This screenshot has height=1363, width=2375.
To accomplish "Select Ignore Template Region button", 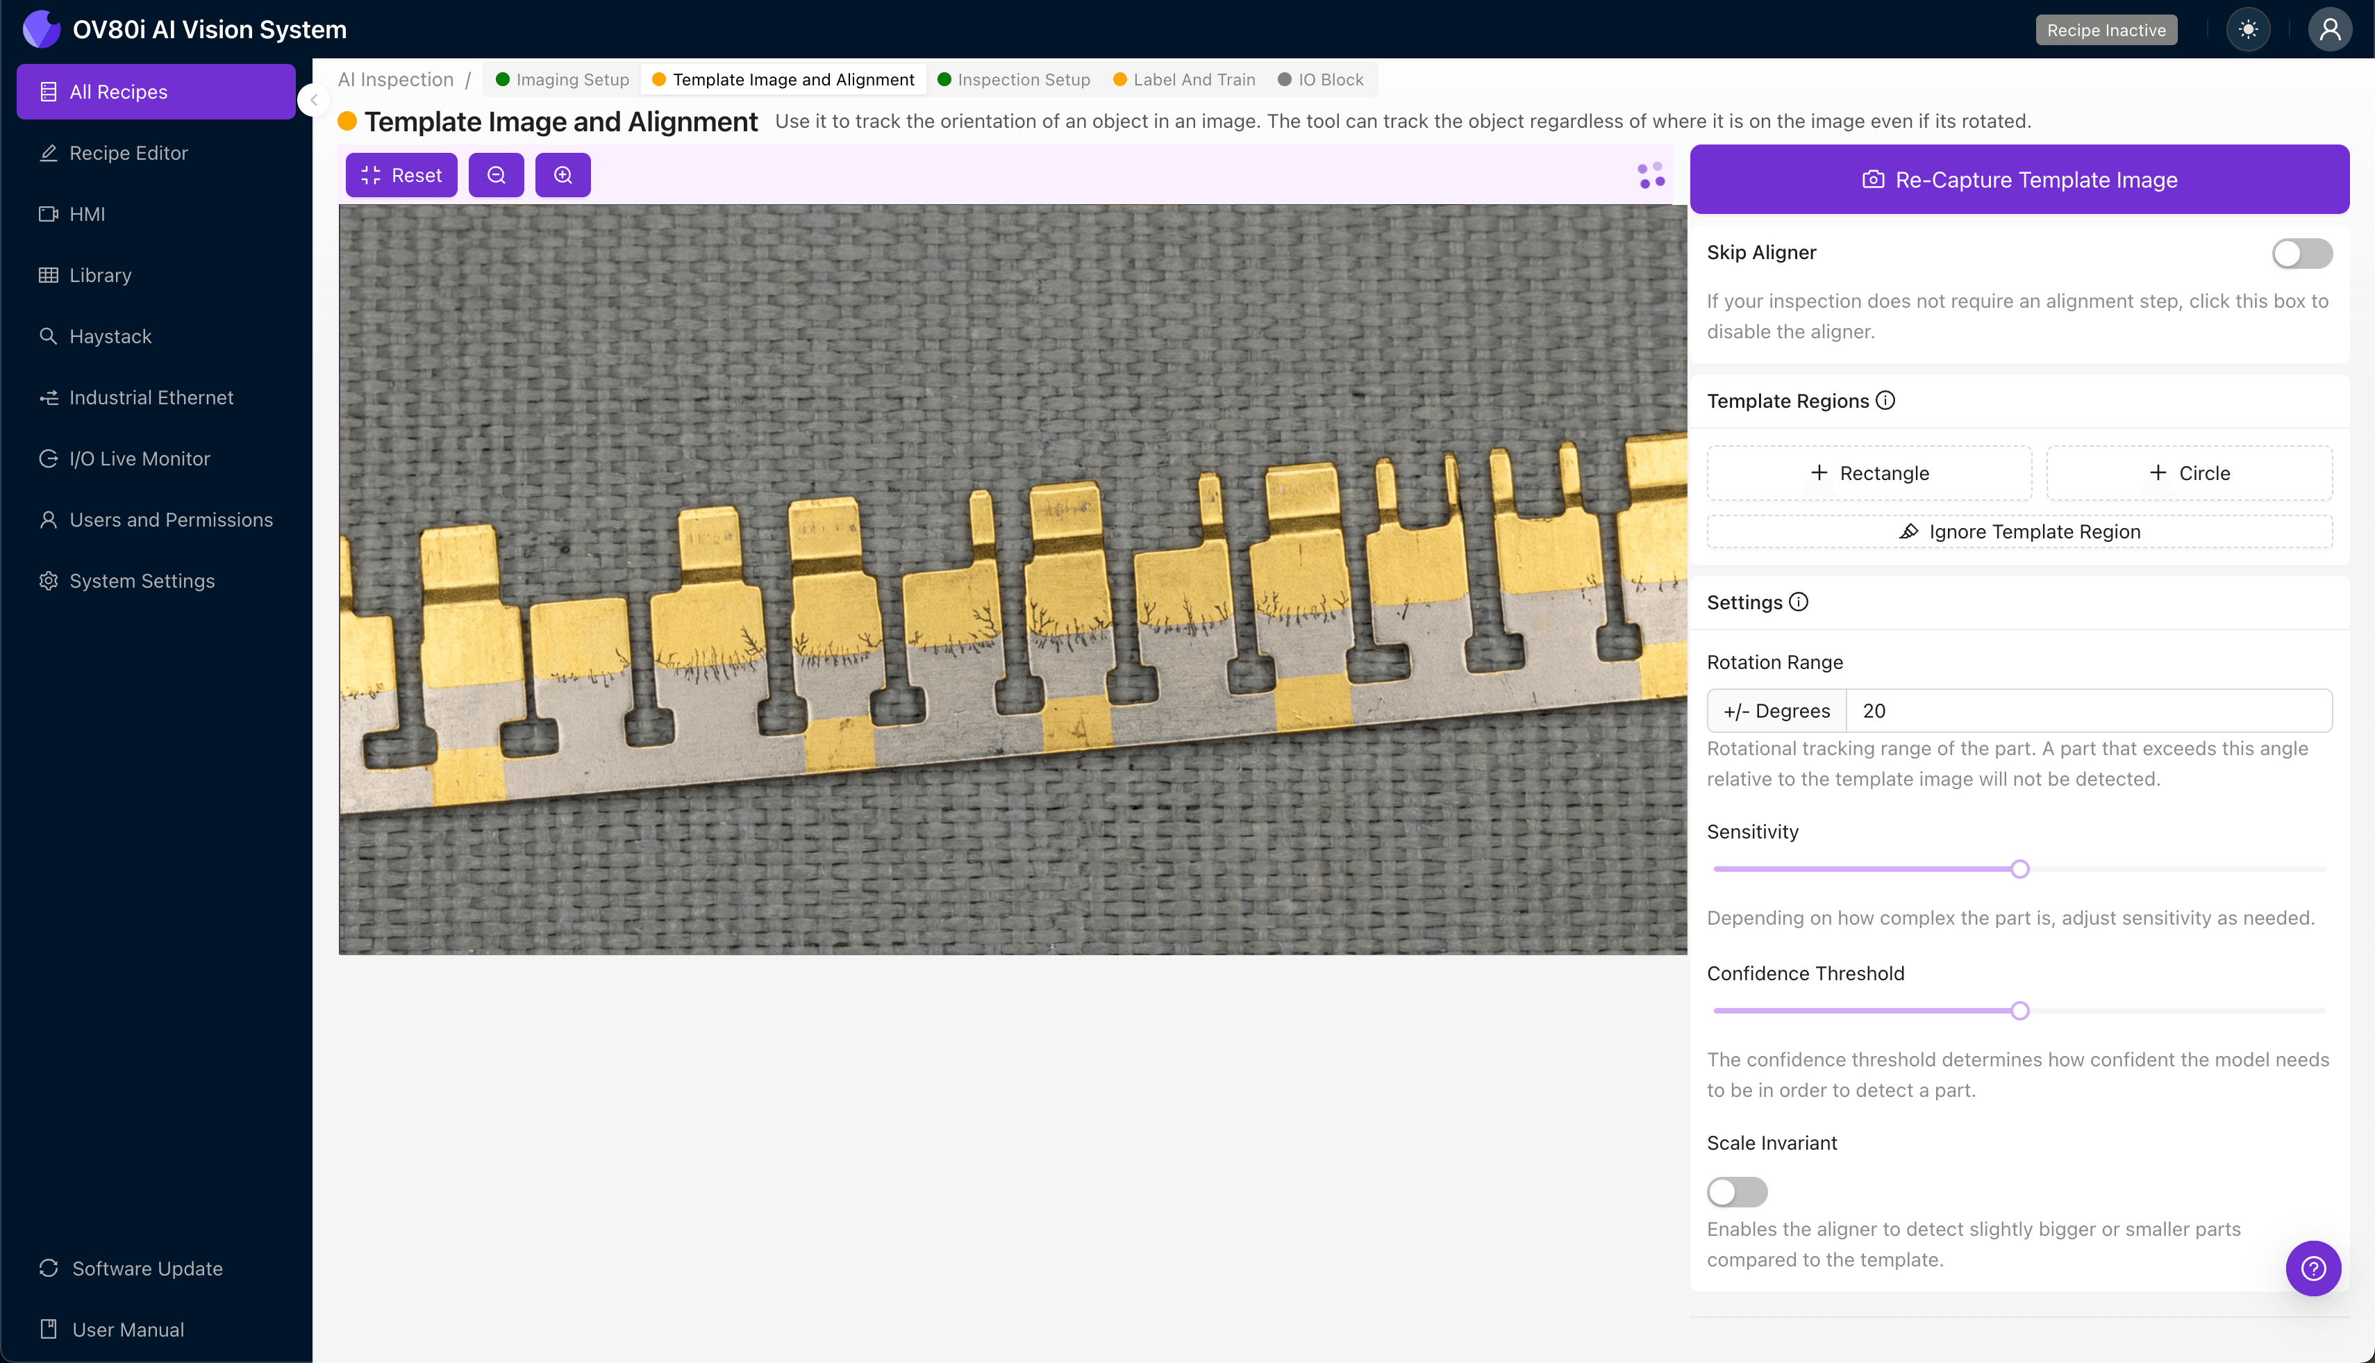I will coord(2019,531).
